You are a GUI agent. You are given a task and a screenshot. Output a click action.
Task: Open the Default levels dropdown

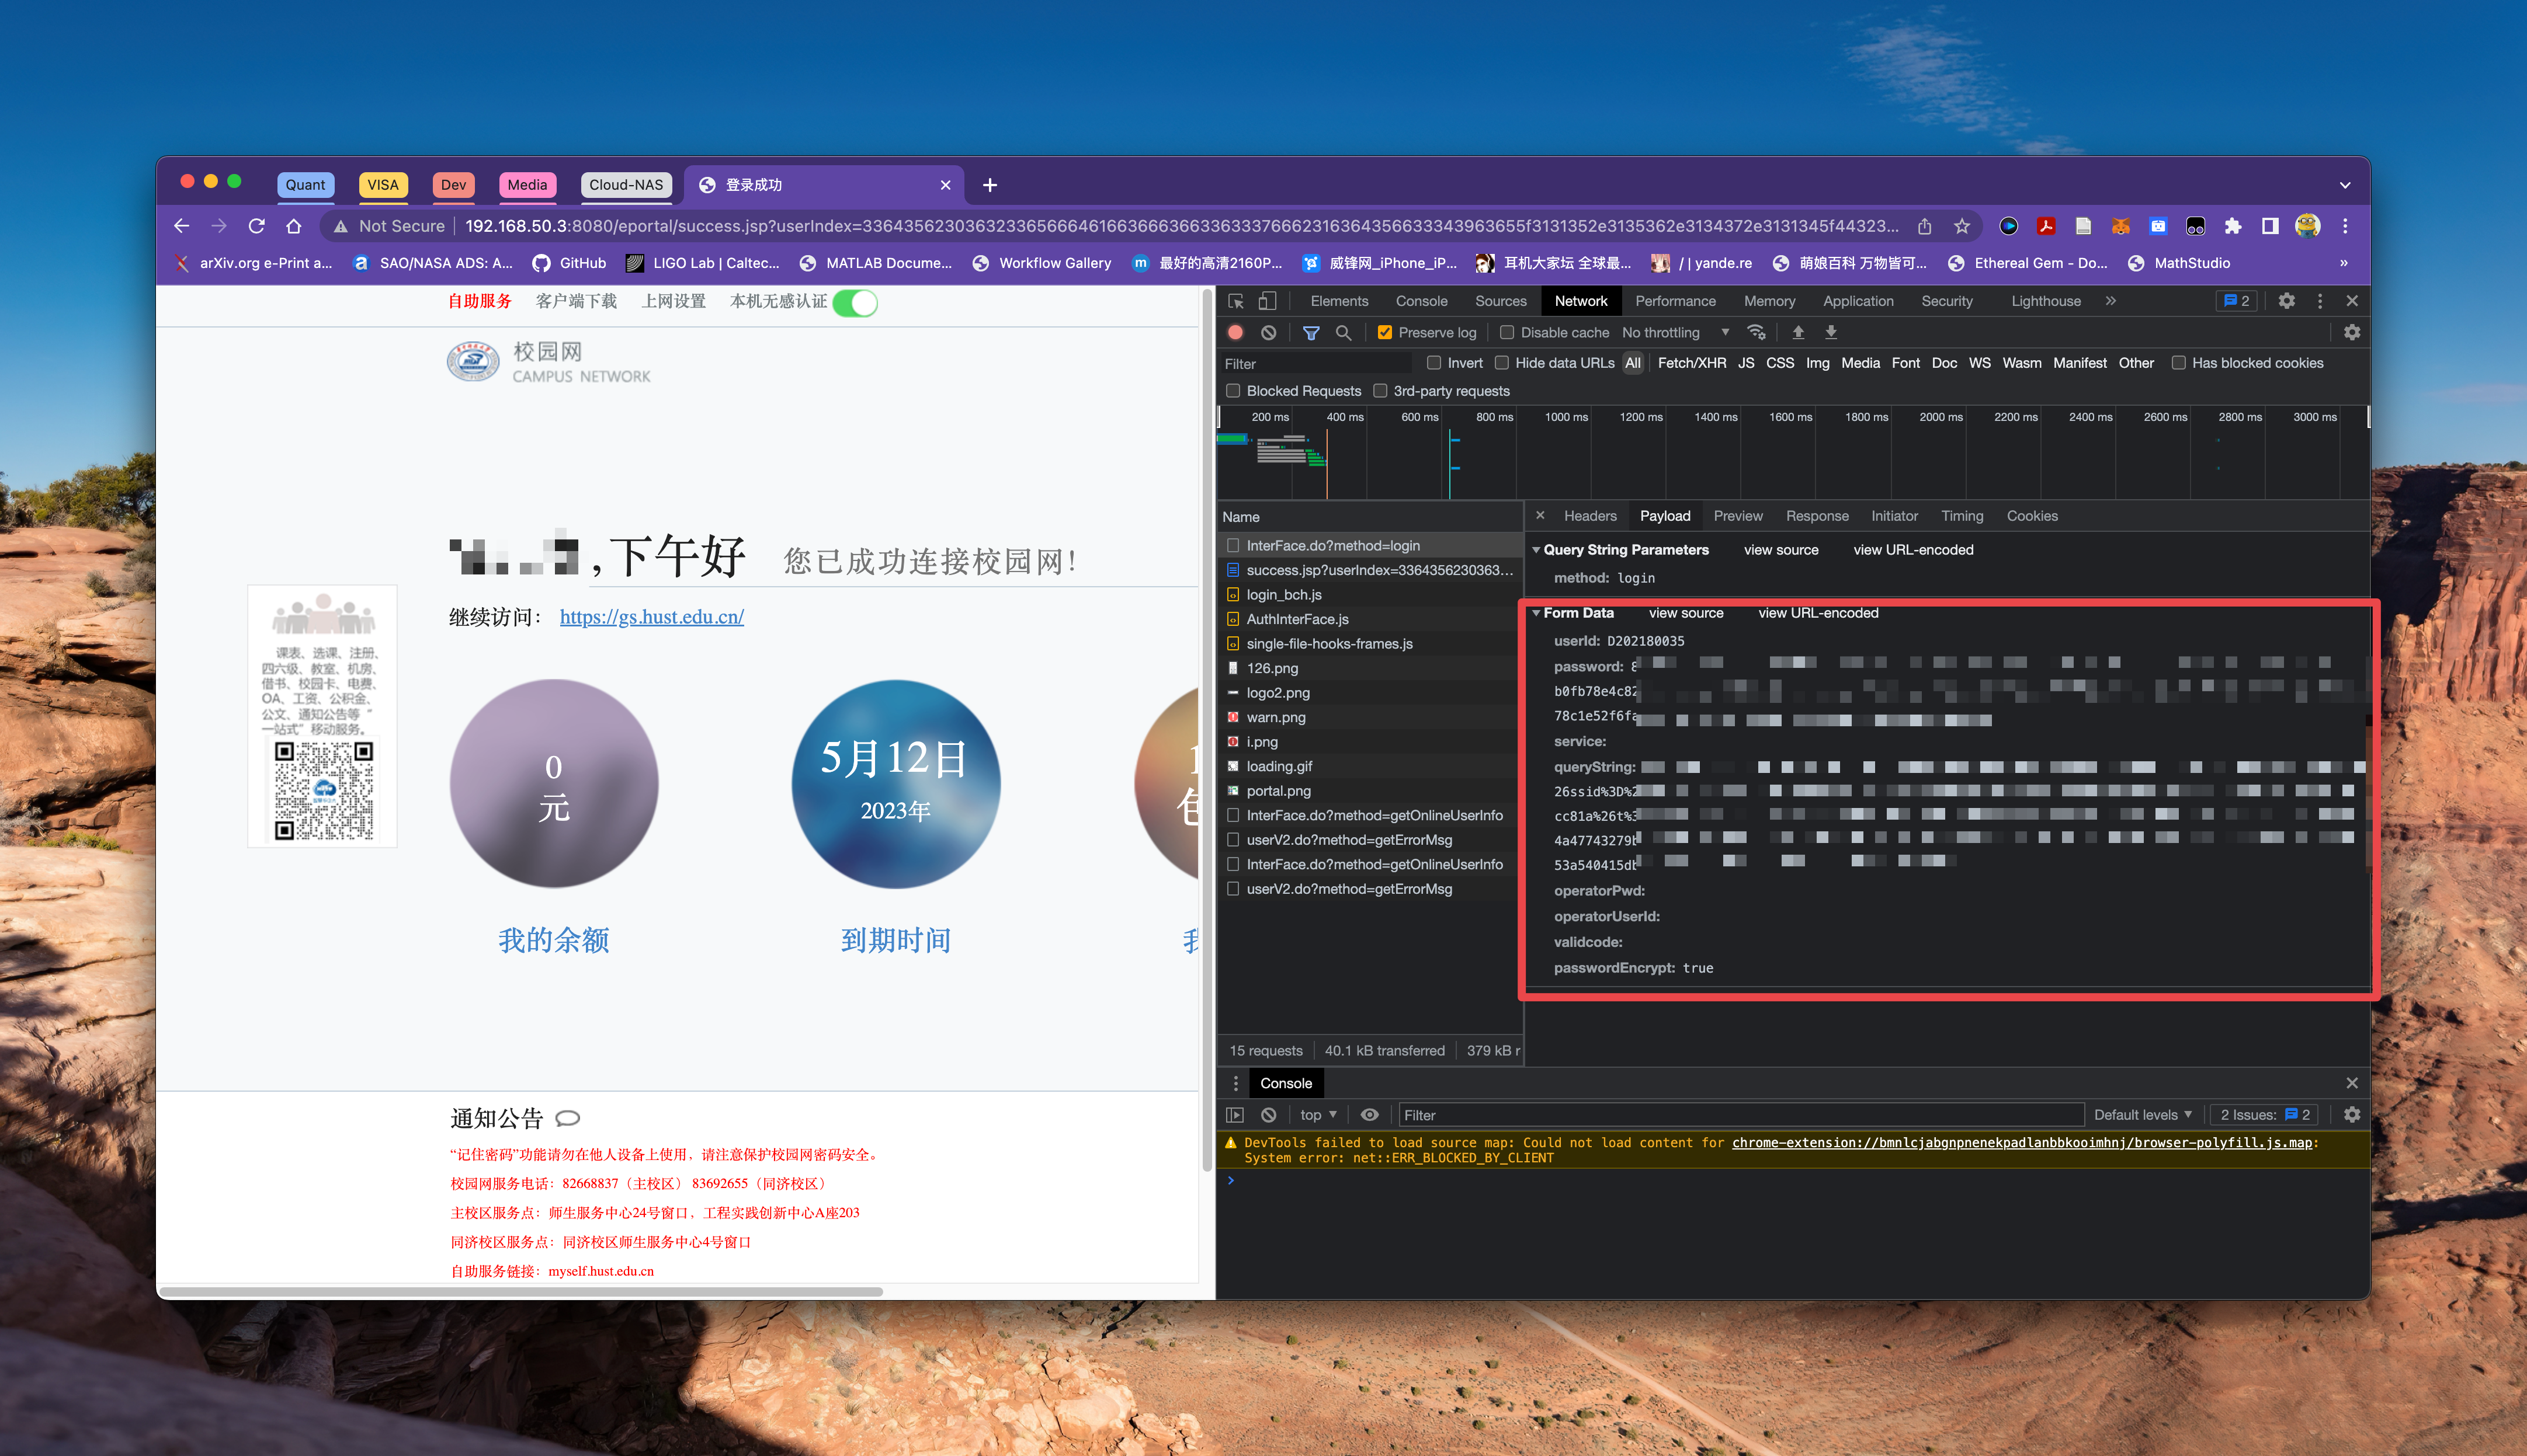coord(2142,1114)
